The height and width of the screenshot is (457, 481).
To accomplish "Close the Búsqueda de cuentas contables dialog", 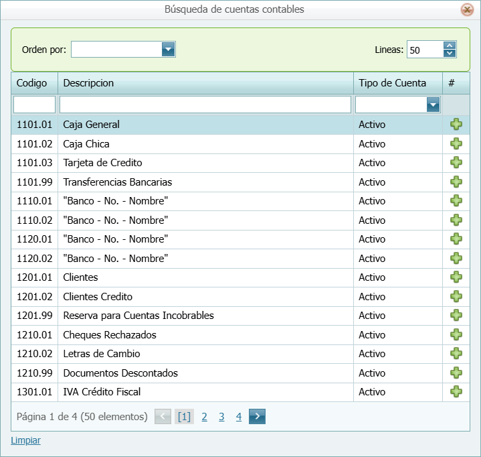I will pyautogui.click(x=467, y=10).
